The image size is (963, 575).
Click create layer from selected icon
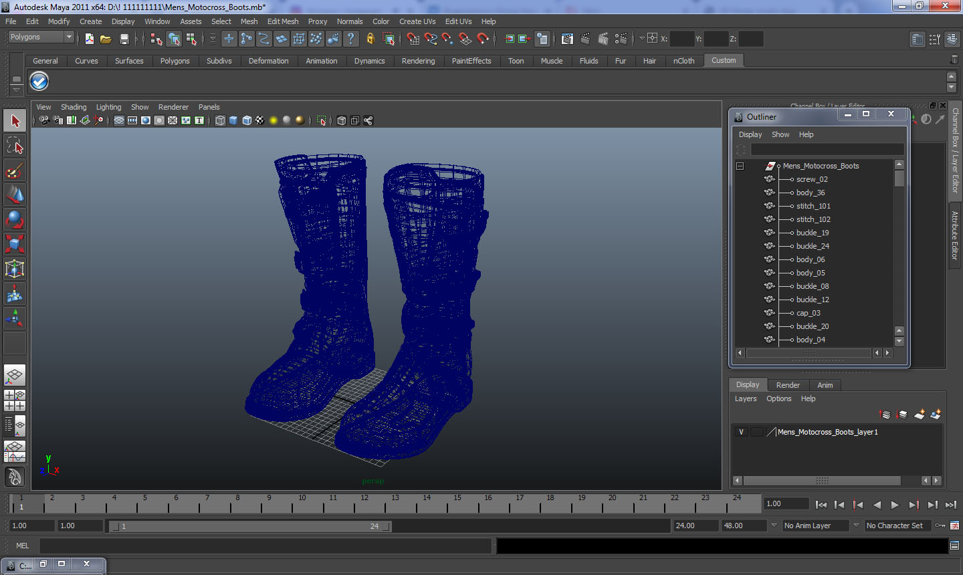[x=936, y=415]
